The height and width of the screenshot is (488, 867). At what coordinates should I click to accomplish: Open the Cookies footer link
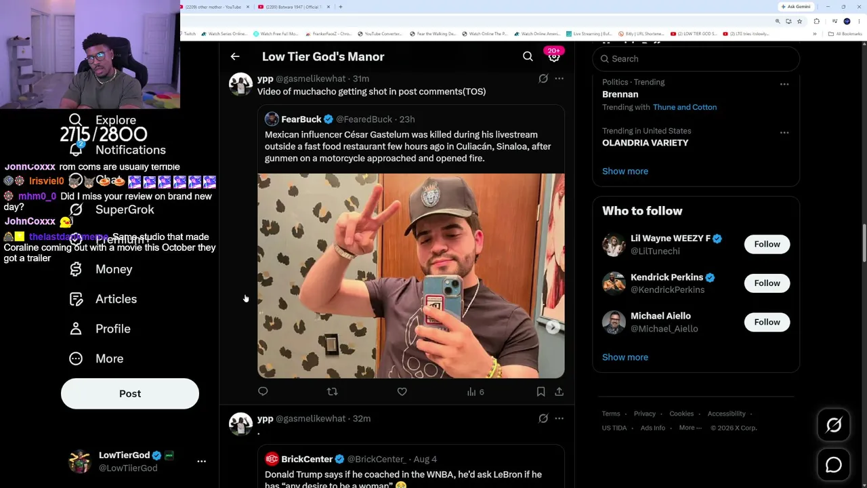point(681,413)
